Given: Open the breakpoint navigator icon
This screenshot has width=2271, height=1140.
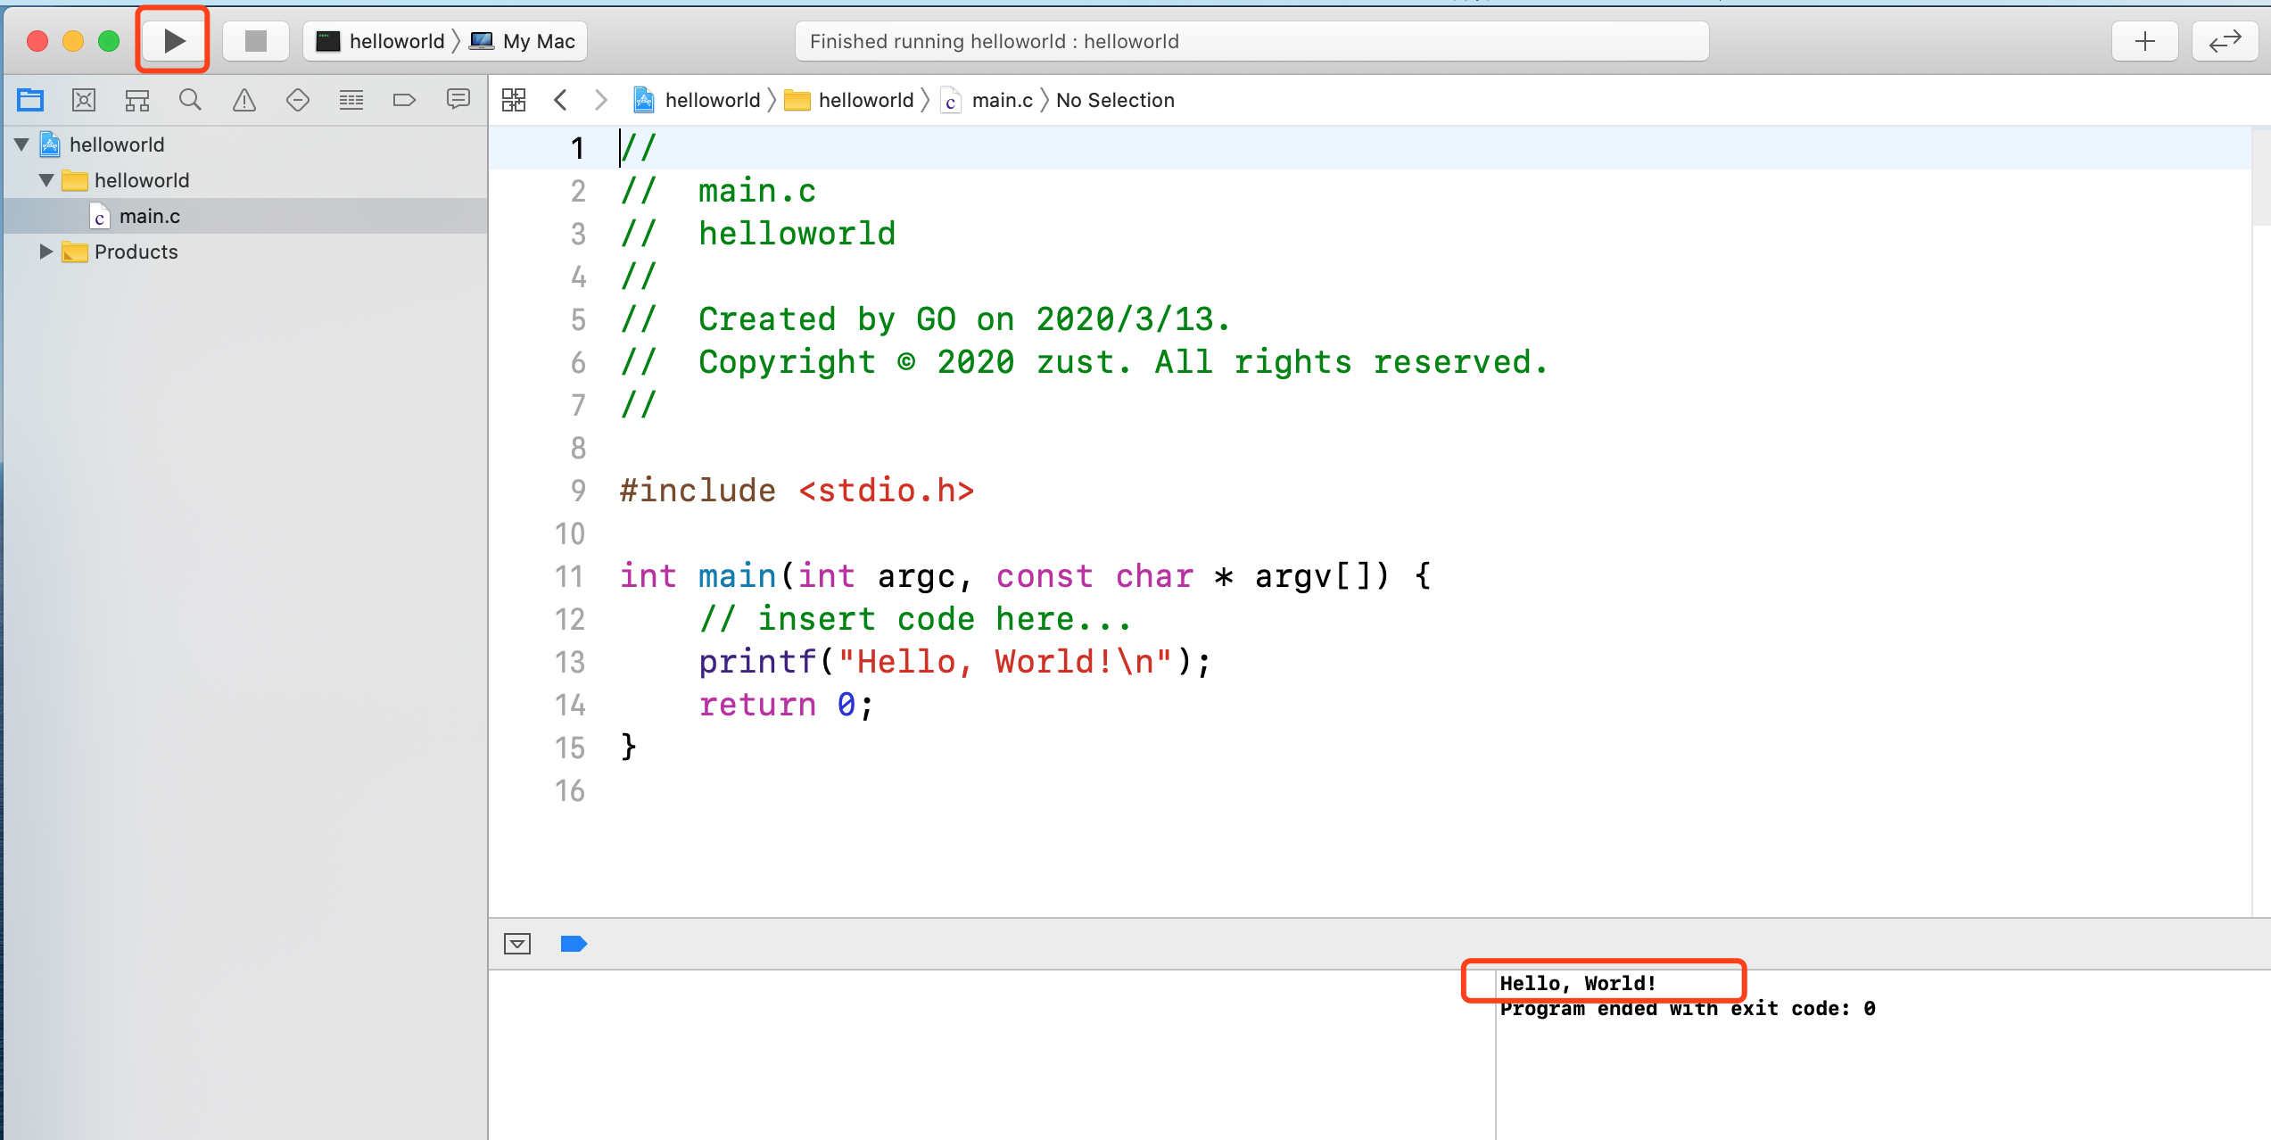Looking at the screenshot, I should coord(404,100).
